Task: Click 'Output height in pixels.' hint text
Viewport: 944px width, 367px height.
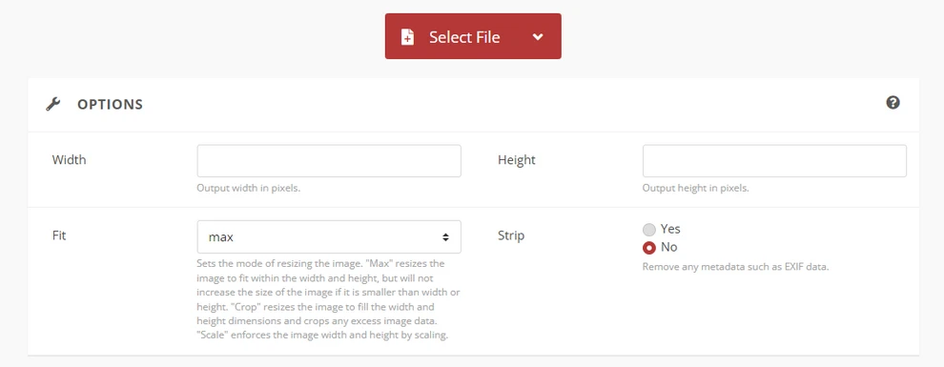Action: (695, 188)
